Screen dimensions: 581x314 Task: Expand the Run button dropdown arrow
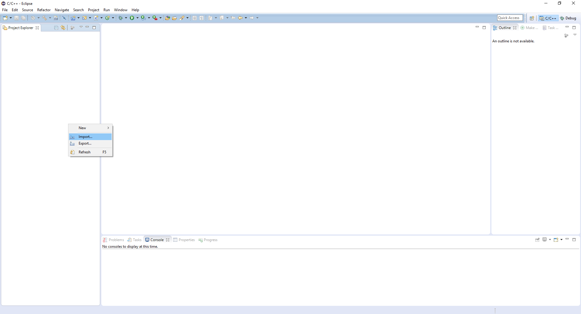(137, 18)
